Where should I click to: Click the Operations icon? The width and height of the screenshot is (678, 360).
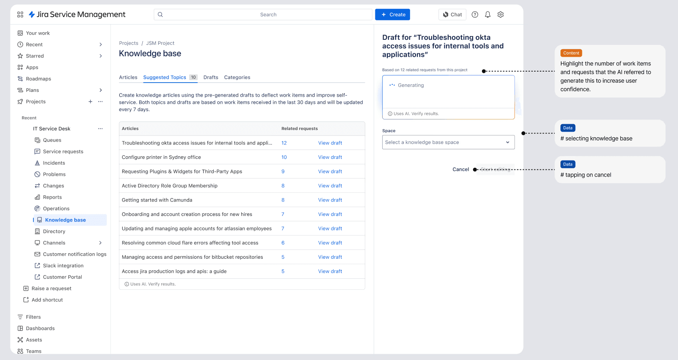coord(37,209)
